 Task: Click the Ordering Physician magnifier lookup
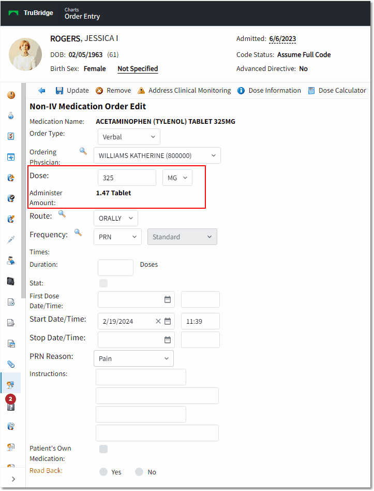pos(83,151)
